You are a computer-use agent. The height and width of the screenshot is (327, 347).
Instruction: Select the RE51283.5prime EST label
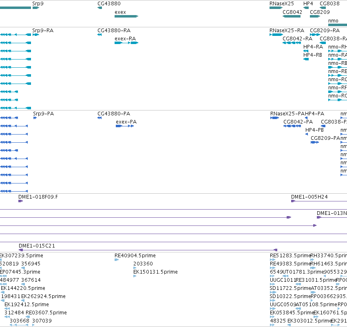click(x=290, y=256)
